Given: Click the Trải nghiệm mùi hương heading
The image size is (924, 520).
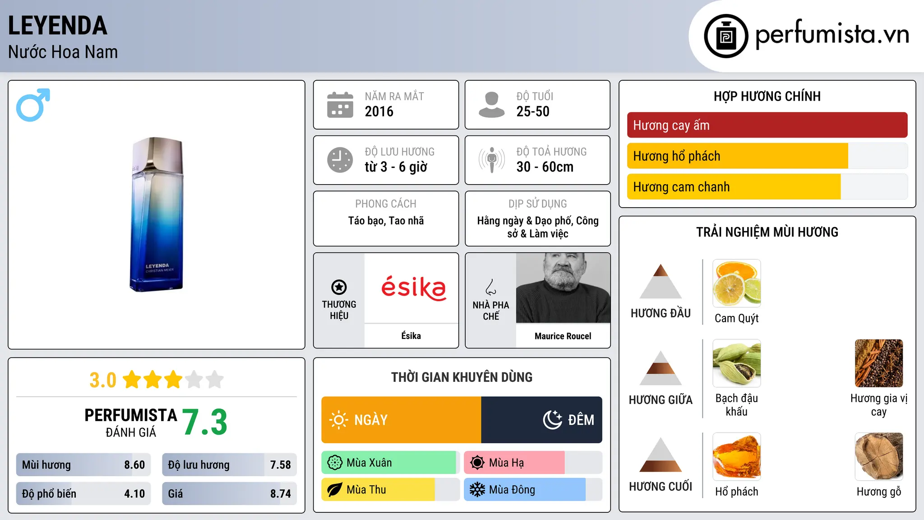Looking at the screenshot, I should 767,232.
